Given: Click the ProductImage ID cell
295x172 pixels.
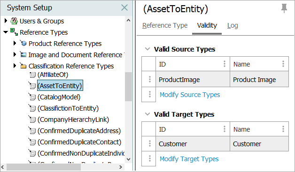Looking at the screenshot, I should click(x=193, y=79).
